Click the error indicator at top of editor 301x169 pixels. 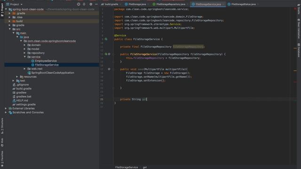(x=295, y=9)
